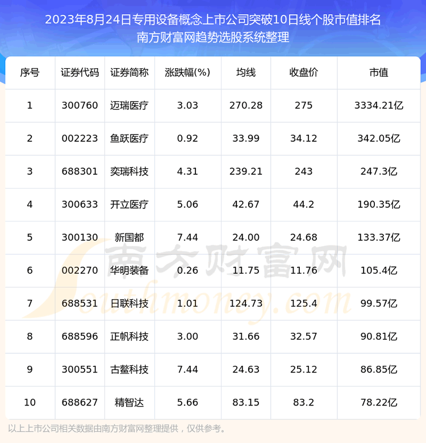Select stock name 精智达

click(x=130, y=402)
